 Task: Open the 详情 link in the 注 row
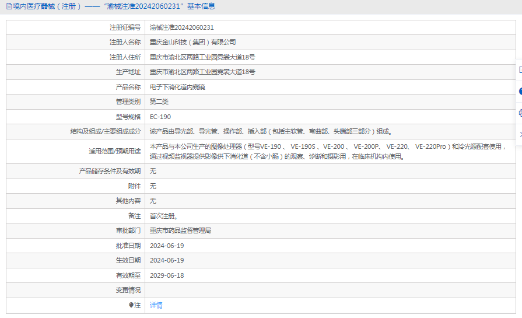[156, 305]
